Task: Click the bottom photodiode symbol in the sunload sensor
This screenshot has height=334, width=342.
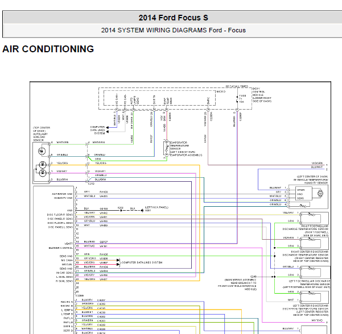Action: pyautogui.click(x=42, y=173)
